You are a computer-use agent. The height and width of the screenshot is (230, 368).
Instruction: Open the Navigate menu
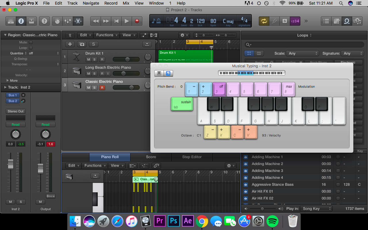[x=91, y=3]
